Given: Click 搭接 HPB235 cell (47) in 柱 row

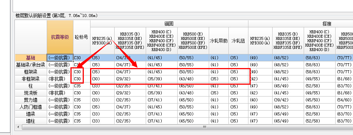Looking at the screenshot, I should point(260,86).
